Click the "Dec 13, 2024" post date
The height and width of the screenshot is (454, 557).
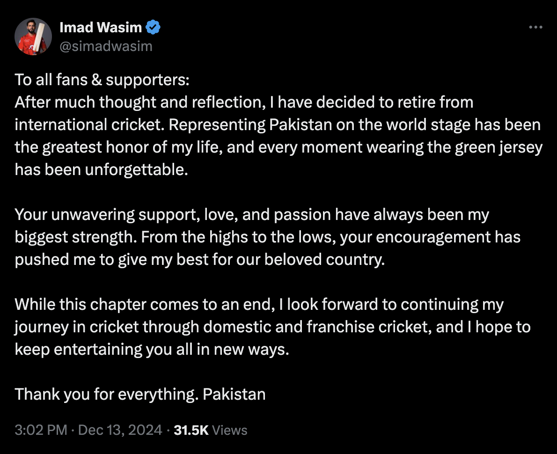click(120, 430)
